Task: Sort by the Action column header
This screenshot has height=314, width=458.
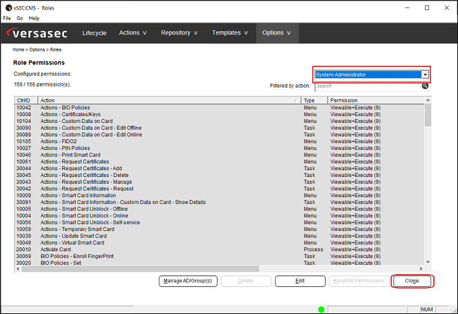Action: pyautogui.click(x=169, y=100)
